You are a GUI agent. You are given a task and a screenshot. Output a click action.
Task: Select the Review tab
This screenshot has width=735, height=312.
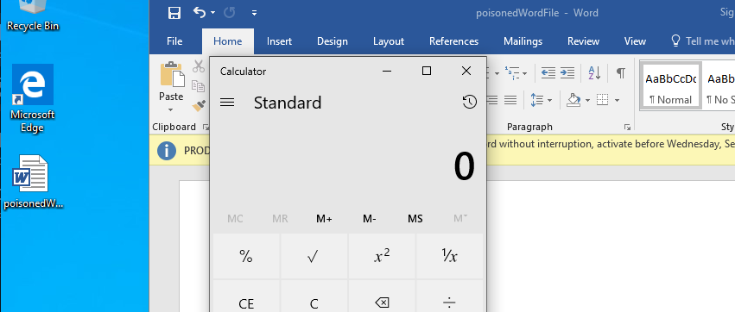(583, 41)
